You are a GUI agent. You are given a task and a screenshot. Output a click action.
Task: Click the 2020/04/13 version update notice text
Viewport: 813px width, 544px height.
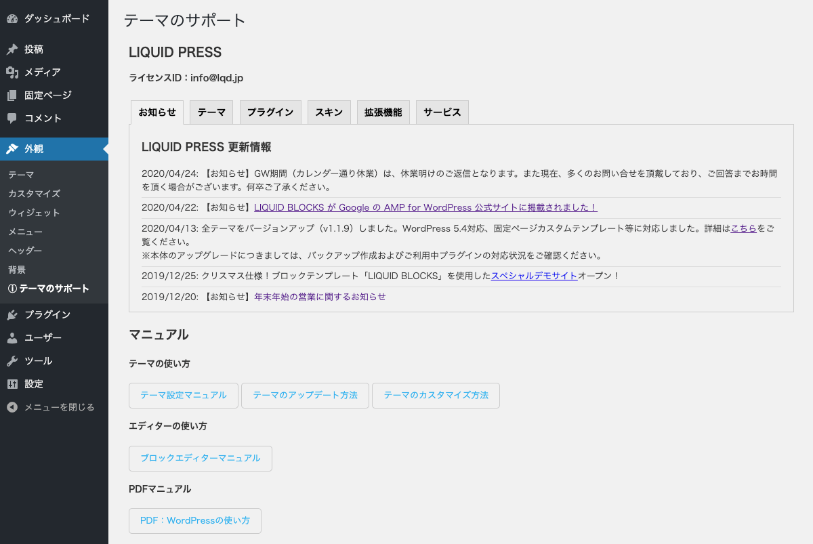click(458, 242)
